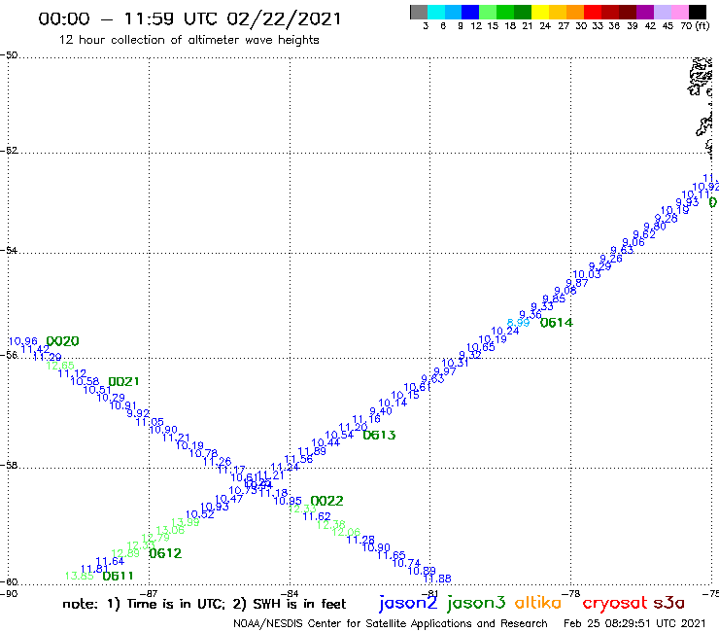This screenshot has height=632, width=719.
Task: Click the -87 longitude axis label
Action: (x=149, y=593)
